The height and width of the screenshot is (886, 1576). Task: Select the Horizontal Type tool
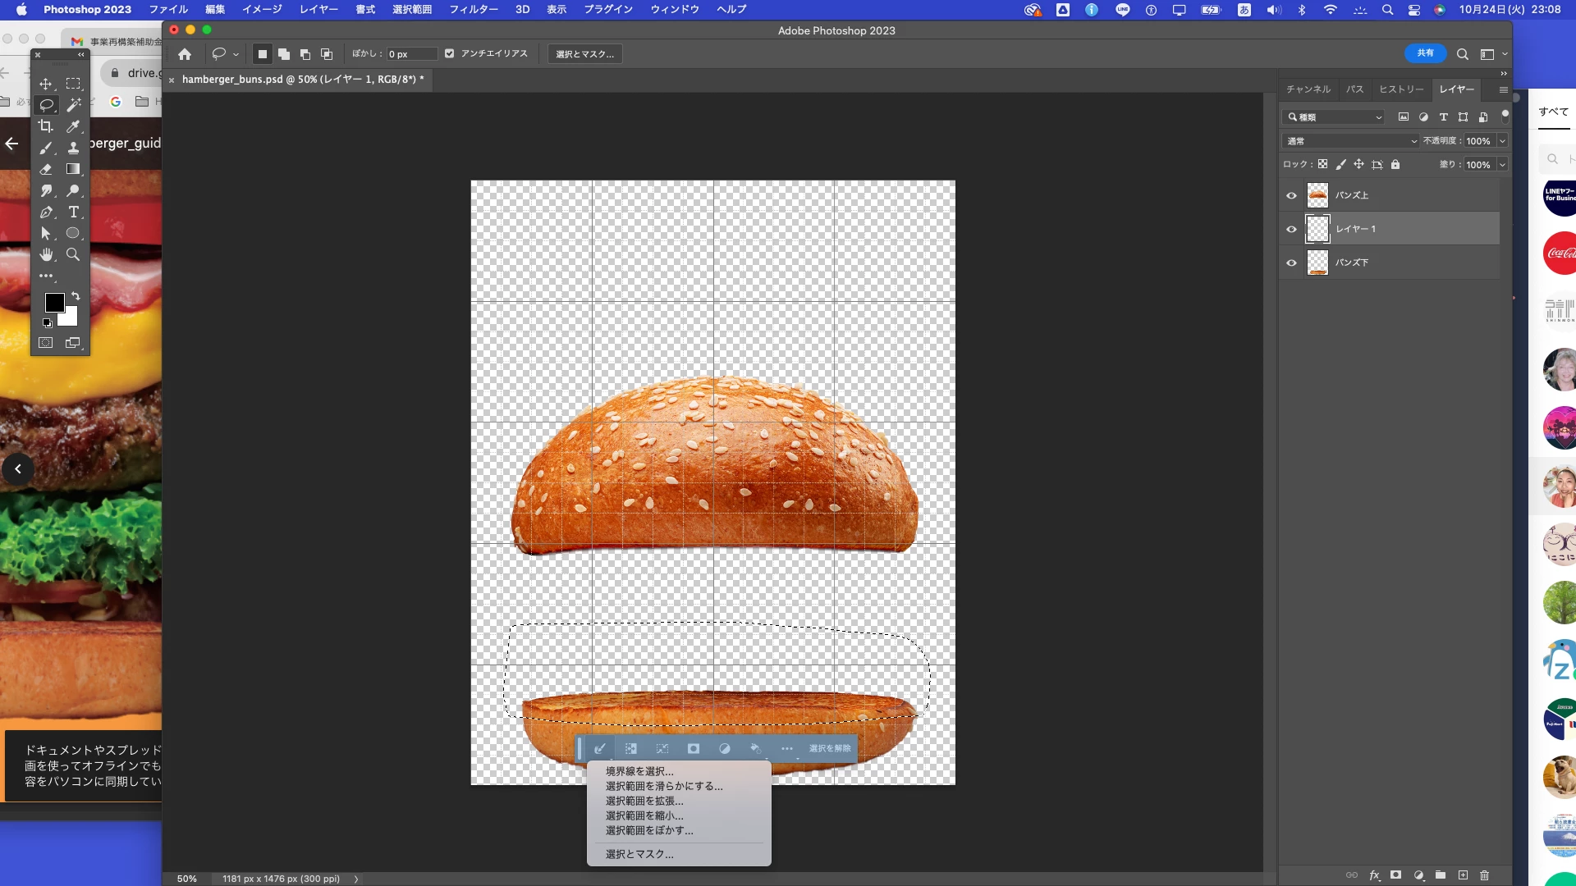tap(73, 212)
